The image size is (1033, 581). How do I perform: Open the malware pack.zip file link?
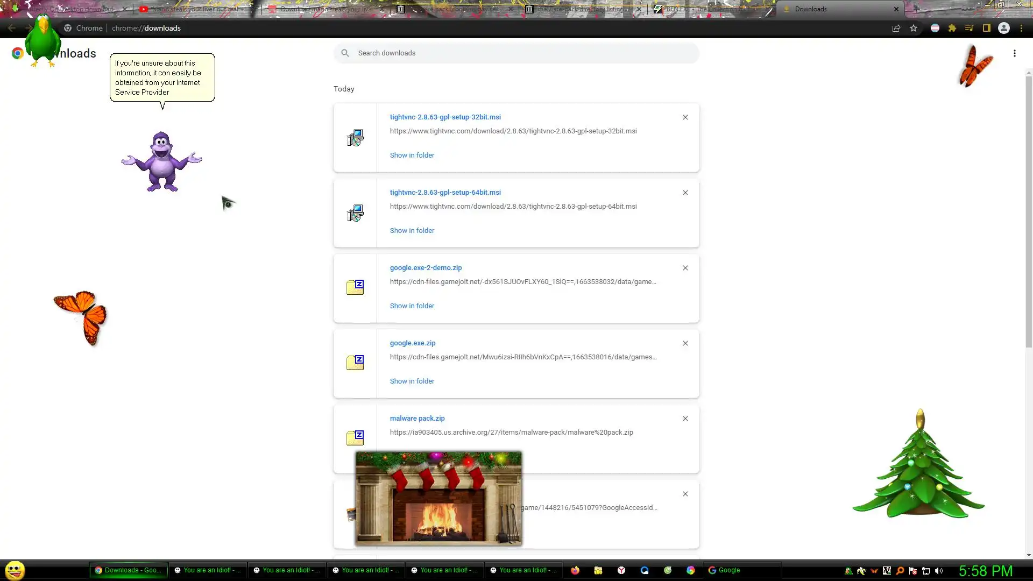(x=418, y=418)
